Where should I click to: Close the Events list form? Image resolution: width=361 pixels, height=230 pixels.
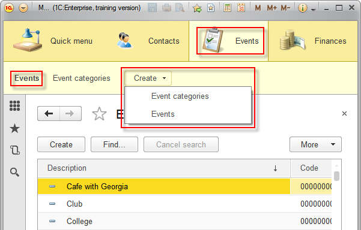pos(344,113)
